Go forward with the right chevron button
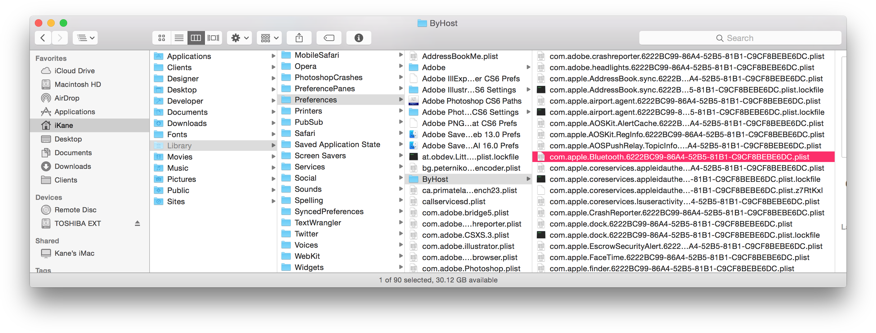 pyautogui.click(x=60, y=38)
